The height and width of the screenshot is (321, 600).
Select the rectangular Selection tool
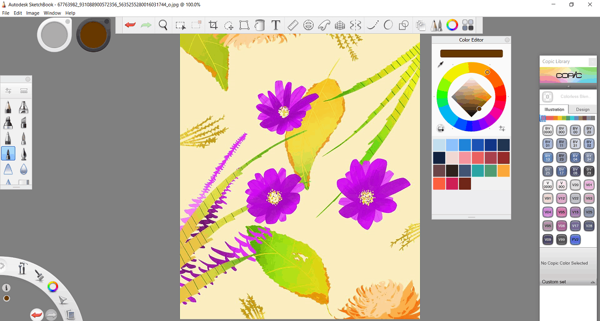(x=180, y=26)
